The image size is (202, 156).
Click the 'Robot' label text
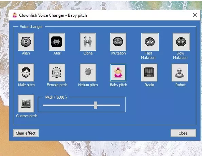pos(181,85)
